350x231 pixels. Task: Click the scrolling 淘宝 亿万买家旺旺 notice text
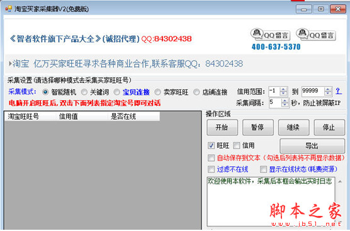point(127,64)
